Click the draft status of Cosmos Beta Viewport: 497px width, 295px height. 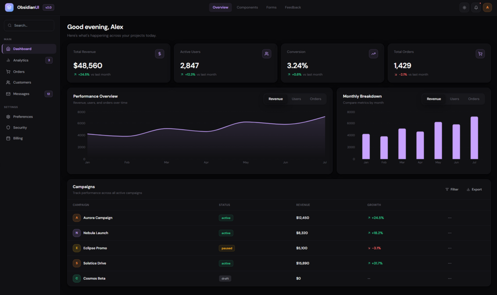pos(225,279)
